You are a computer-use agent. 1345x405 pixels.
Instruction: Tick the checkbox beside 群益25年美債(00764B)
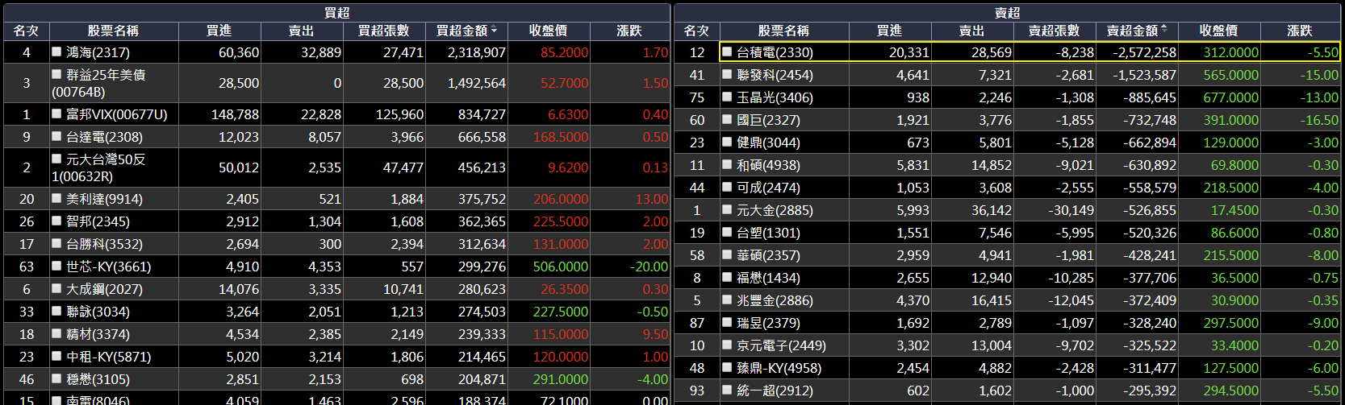coord(56,74)
